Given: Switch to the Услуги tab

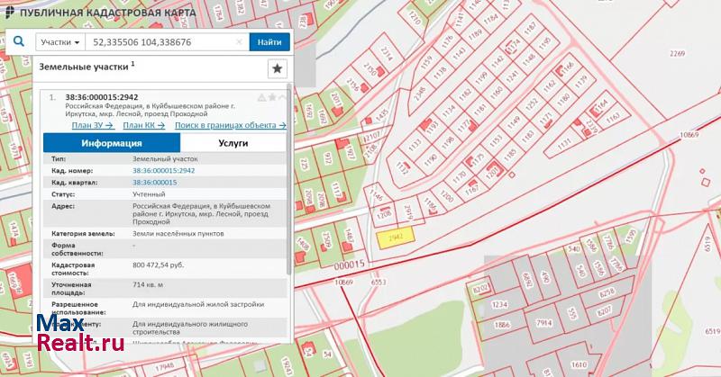Looking at the screenshot, I should [233, 143].
